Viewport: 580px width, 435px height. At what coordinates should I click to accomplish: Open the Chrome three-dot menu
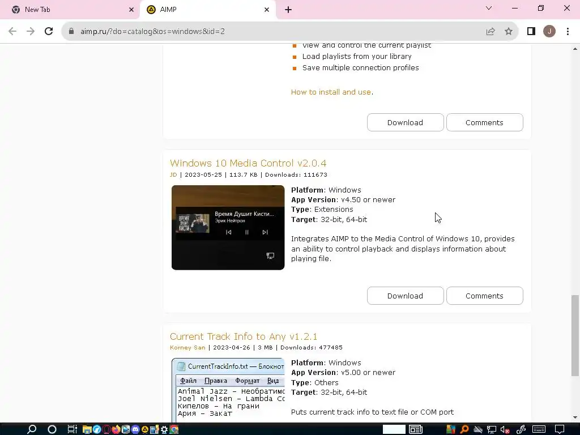pos(568,32)
